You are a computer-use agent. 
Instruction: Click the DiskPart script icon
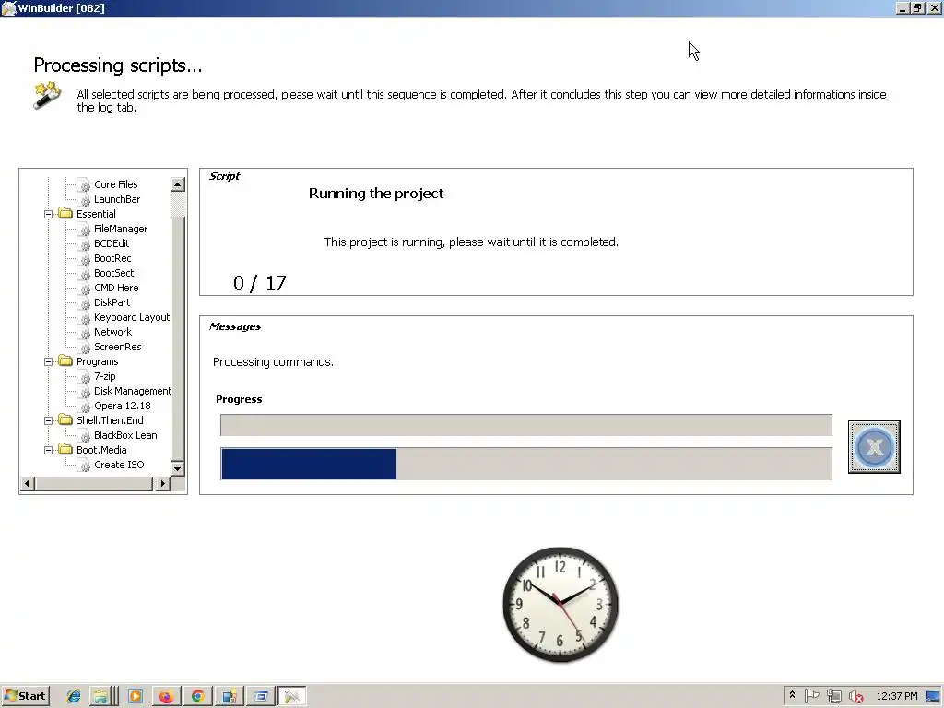point(85,302)
